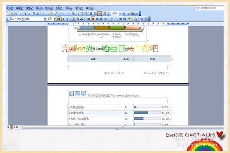Open the 编辑(E) menu
Viewport: 230px width, 153px height.
point(20,8)
